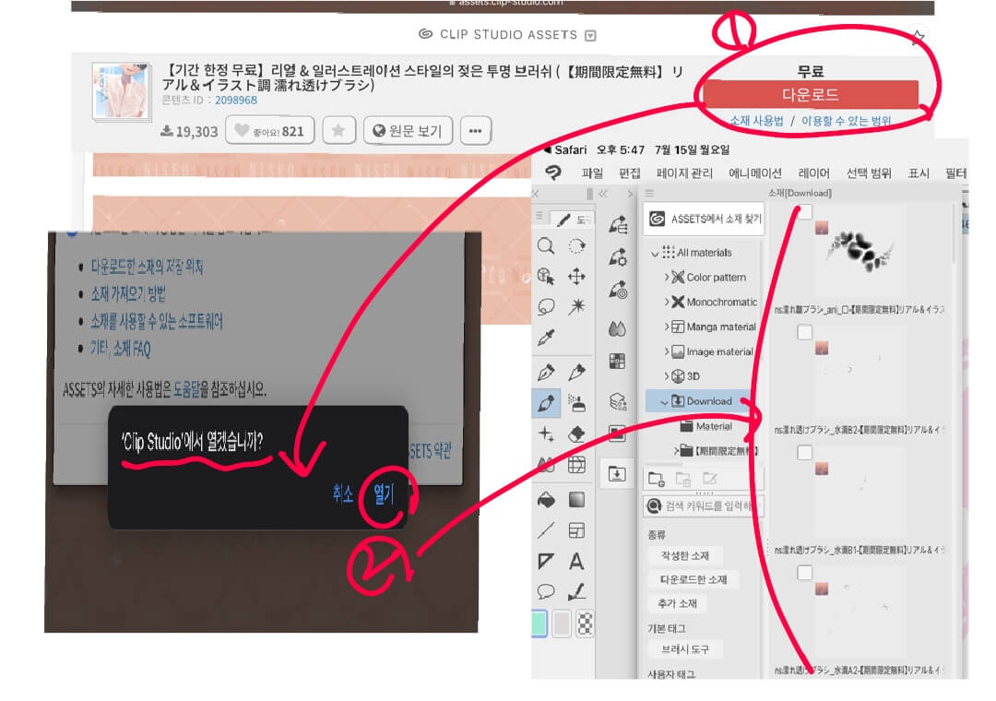
Task: Open the 파일 menu
Action: tap(592, 172)
